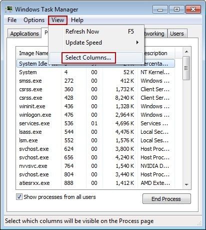Expand the Update Speed submenu
Viewport: 206px width, 230px height.
coord(96,43)
